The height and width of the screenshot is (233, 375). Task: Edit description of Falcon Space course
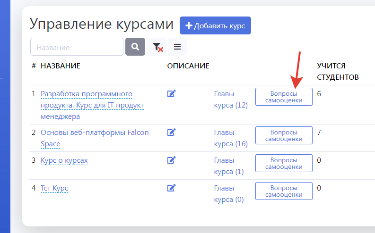click(x=172, y=133)
